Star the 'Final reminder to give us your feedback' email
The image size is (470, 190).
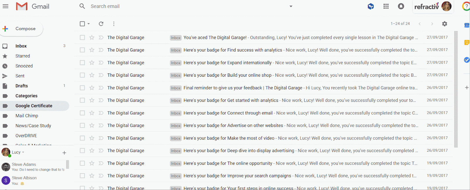point(92,88)
